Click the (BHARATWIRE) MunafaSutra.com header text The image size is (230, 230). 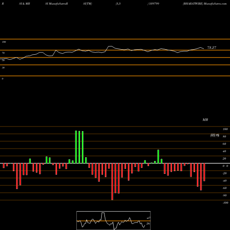(x=205, y=4)
